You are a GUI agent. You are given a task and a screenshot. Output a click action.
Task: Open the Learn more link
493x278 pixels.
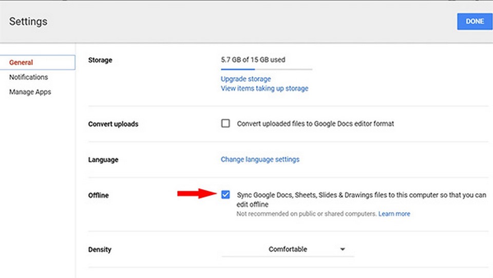pos(394,214)
